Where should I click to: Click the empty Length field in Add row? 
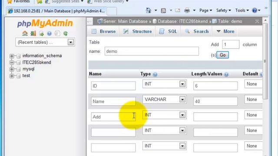tap(215, 117)
